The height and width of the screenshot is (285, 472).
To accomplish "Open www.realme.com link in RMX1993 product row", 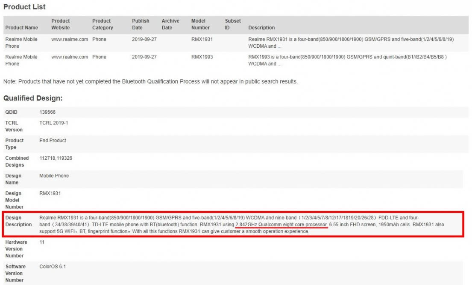I will pyautogui.click(x=70, y=57).
